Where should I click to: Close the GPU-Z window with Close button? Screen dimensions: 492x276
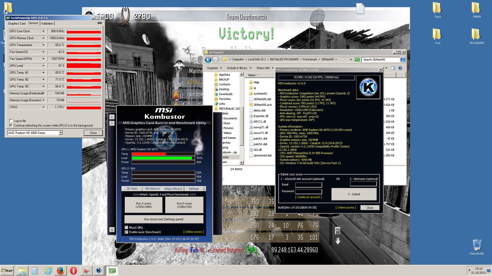coord(93,133)
